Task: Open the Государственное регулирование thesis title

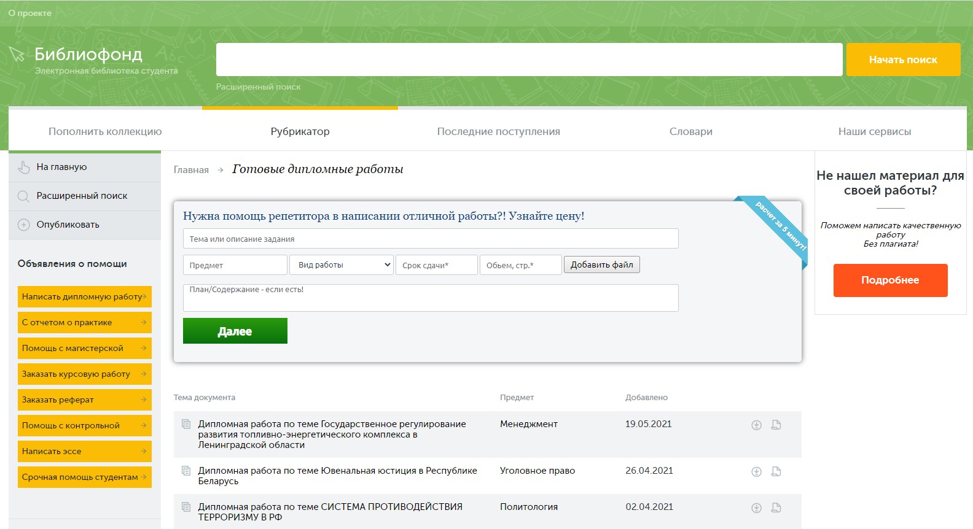Action: 332,434
